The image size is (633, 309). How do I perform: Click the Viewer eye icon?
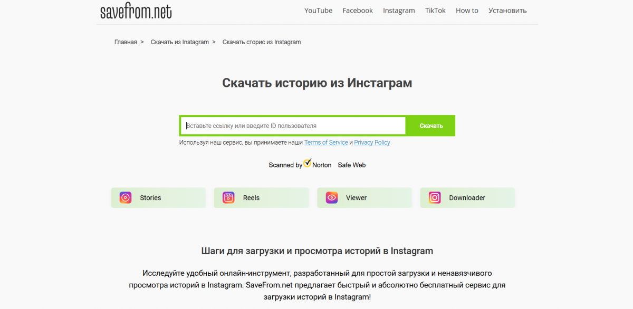[332, 198]
